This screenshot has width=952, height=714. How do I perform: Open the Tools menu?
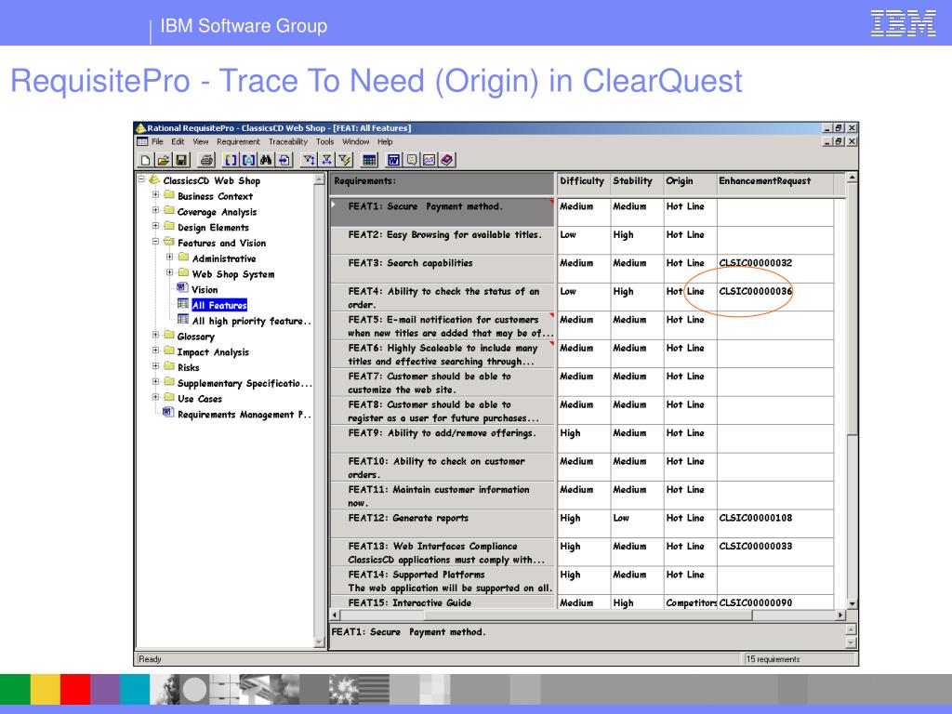point(324,141)
